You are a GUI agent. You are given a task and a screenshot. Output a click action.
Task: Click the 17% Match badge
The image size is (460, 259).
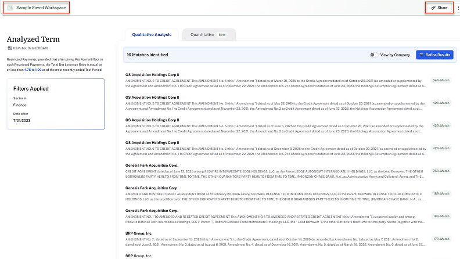[441, 239]
